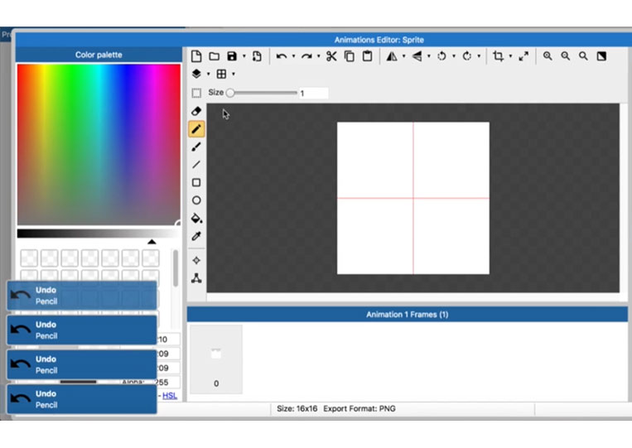Open image from folder icon

tap(214, 56)
